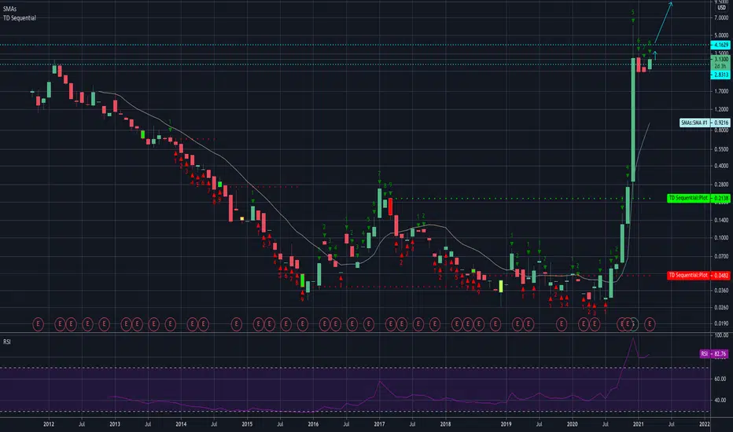The image size is (733, 432).
Task: Click the 2014 label on time axis
Action: pyautogui.click(x=181, y=424)
